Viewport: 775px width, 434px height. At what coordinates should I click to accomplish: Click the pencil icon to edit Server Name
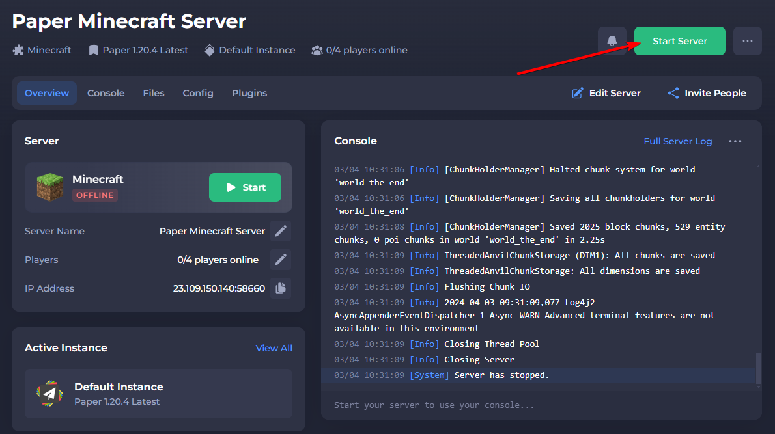tap(281, 231)
